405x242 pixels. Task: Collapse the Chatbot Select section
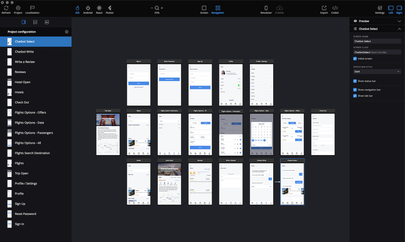(399, 29)
